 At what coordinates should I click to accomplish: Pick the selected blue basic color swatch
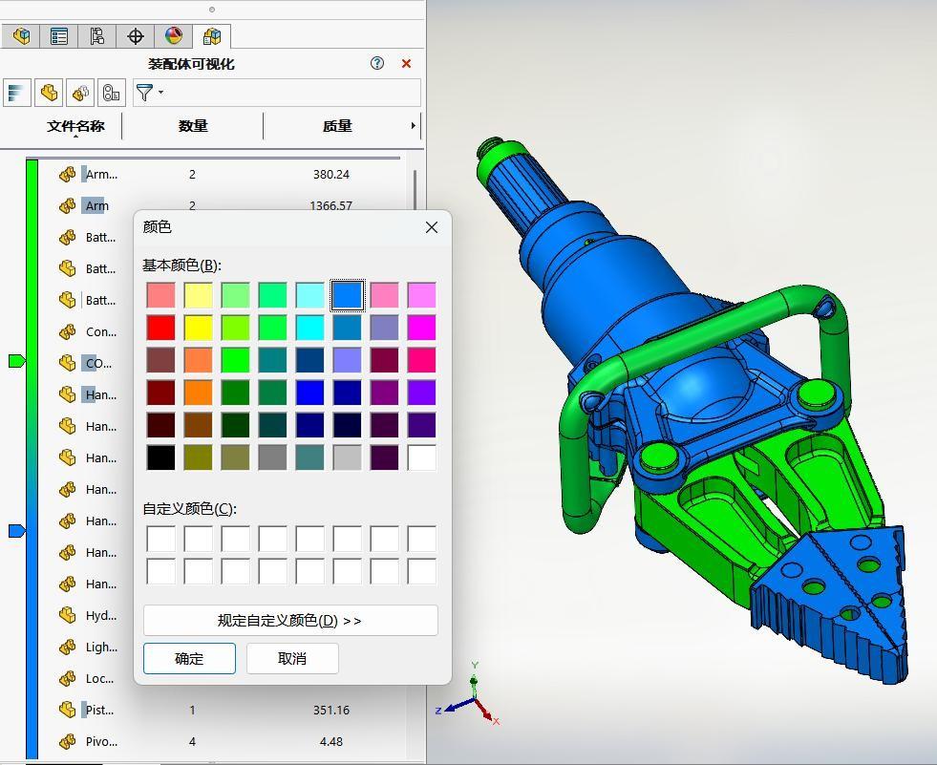[x=347, y=295]
